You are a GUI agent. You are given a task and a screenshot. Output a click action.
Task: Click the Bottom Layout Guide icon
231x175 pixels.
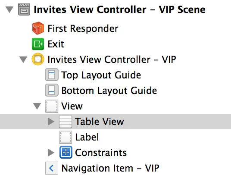point(52,90)
